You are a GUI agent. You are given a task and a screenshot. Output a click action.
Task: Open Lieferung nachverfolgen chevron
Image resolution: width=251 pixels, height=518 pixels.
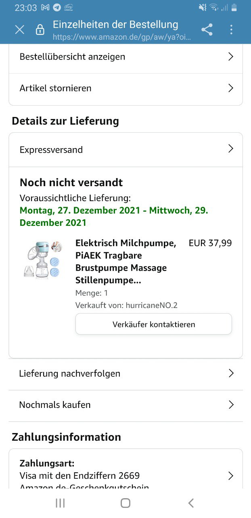click(x=231, y=373)
